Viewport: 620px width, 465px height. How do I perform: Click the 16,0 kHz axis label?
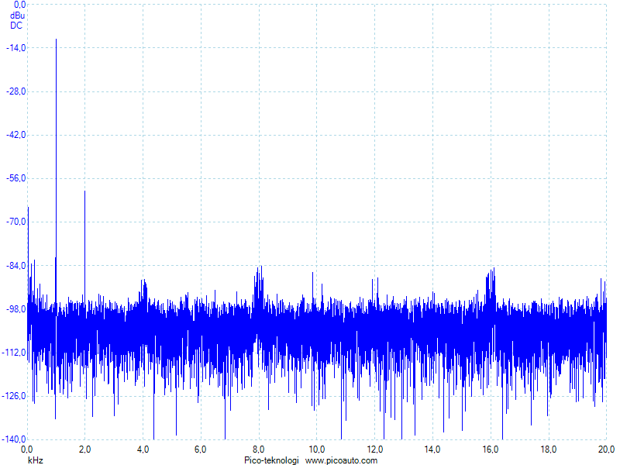pos(491,449)
